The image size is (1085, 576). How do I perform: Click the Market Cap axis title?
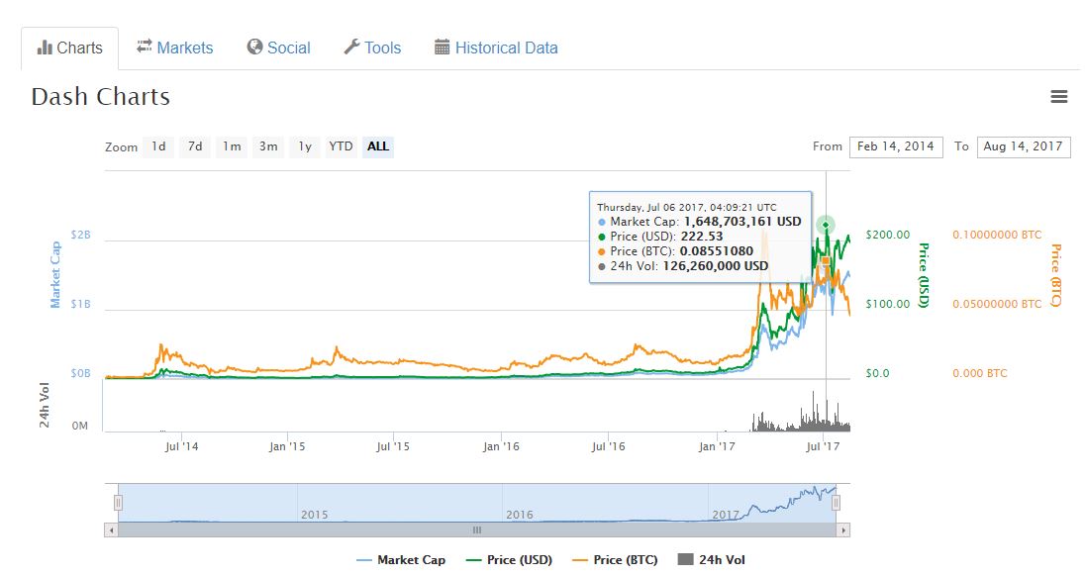(x=55, y=274)
